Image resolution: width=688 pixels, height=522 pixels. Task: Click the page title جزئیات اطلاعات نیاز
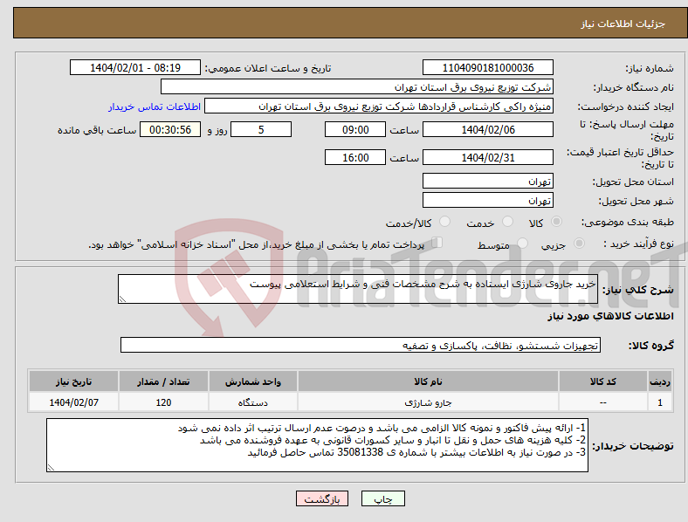pos(623,24)
